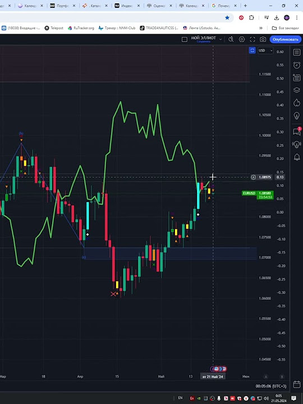Open the Все закладки folder

click(286, 28)
